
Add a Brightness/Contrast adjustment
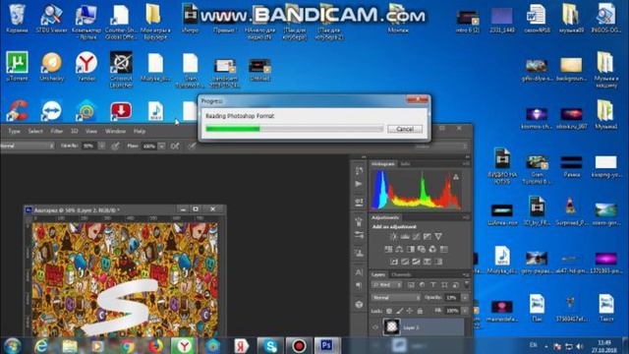tap(393, 236)
